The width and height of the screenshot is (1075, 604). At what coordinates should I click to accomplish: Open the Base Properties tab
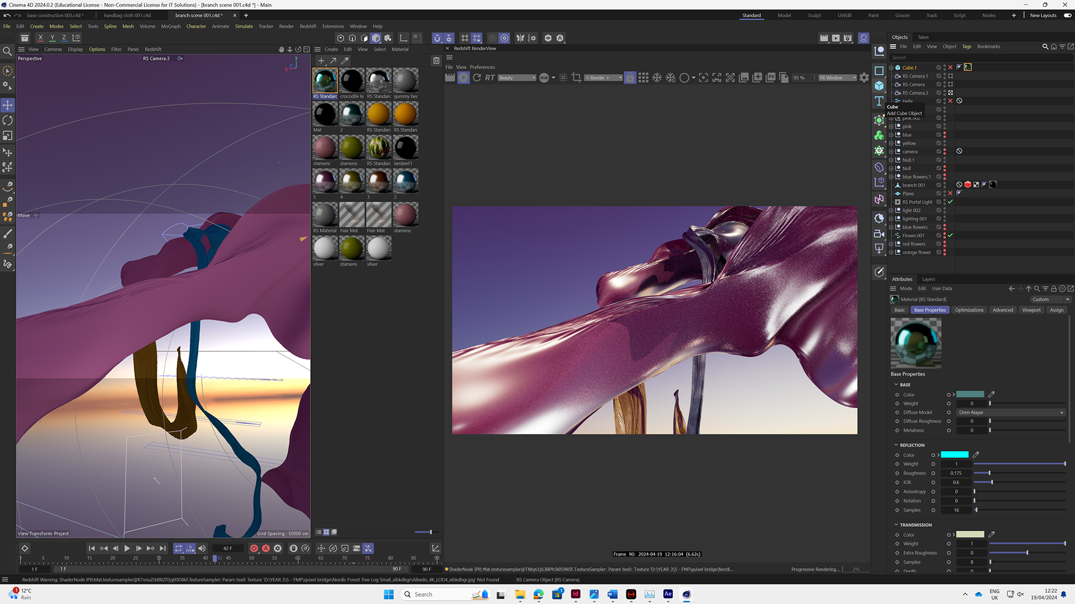tap(929, 310)
